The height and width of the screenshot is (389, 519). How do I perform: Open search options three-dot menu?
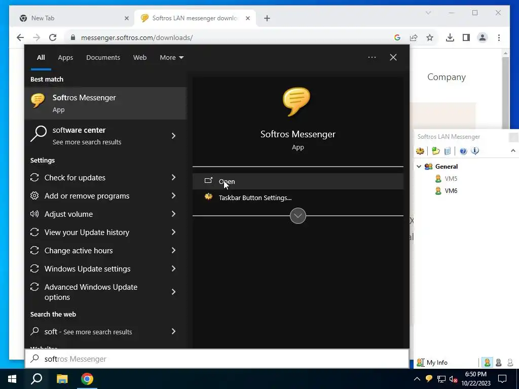point(372,57)
